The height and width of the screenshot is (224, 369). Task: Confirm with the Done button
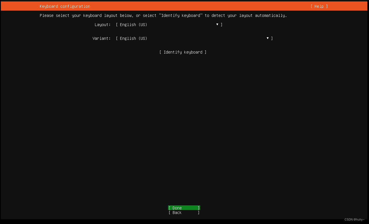click(184, 208)
